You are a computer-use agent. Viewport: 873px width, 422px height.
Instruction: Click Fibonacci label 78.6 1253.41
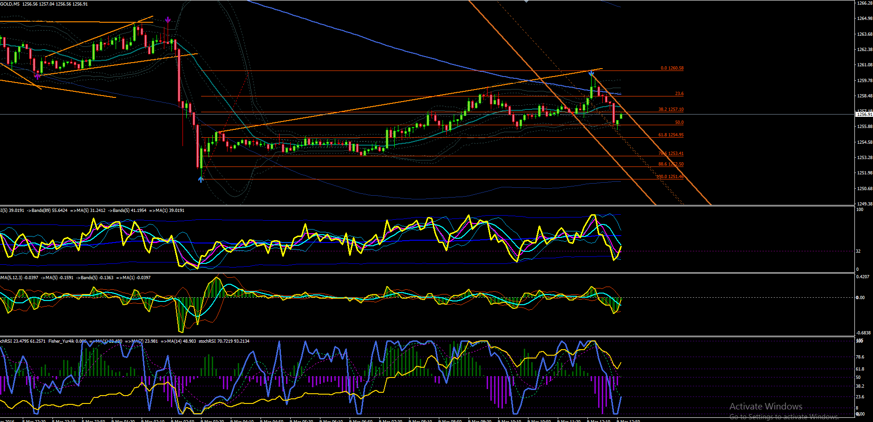point(671,153)
